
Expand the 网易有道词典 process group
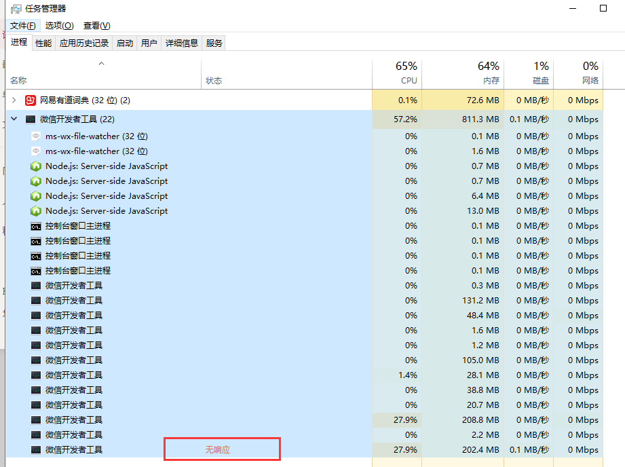point(14,100)
